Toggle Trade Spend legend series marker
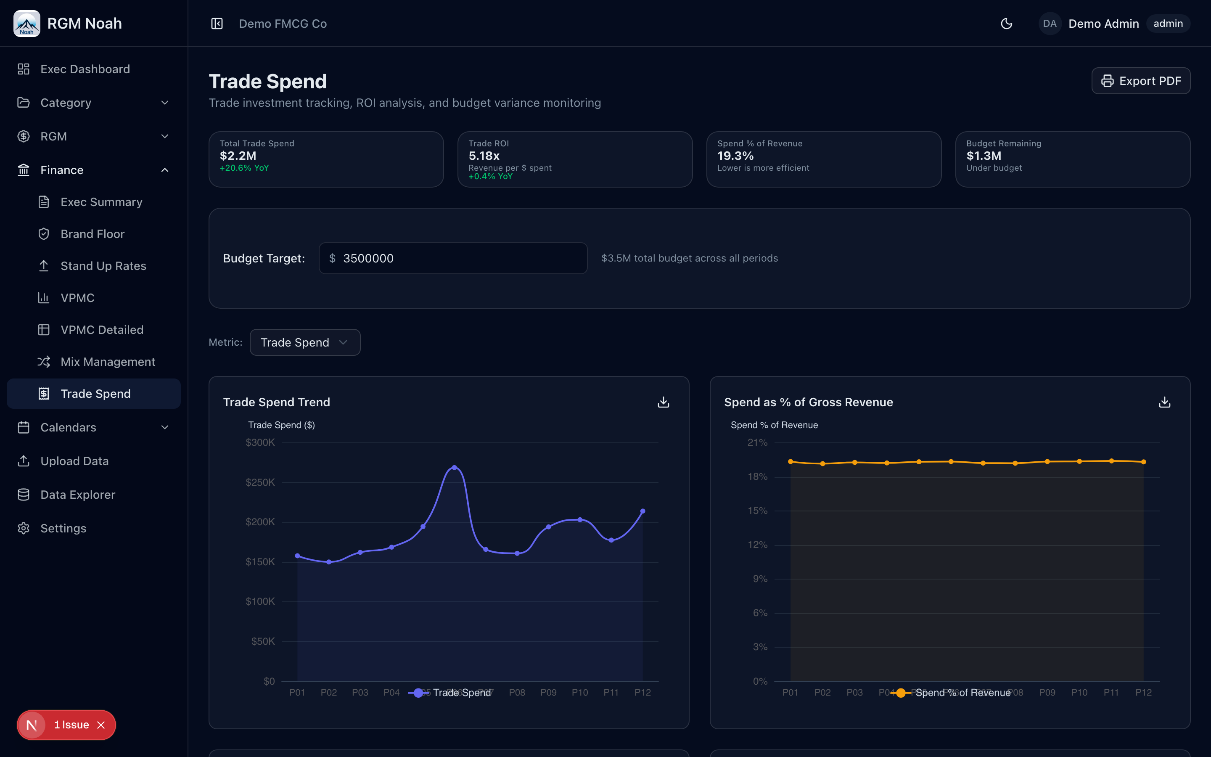Image resolution: width=1211 pixels, height=757 pixels. (x=418, y=693)
